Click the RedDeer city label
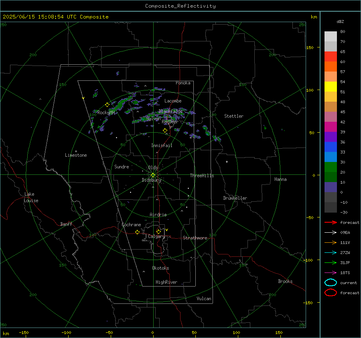Viewport: 361px width, 338px height. pyautogui.click(x=170, y=122)
